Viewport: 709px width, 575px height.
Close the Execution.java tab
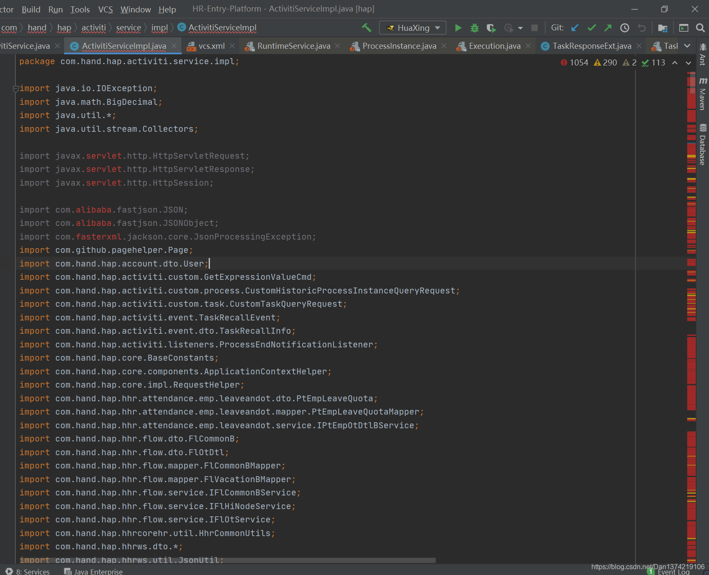click(528, 46)
